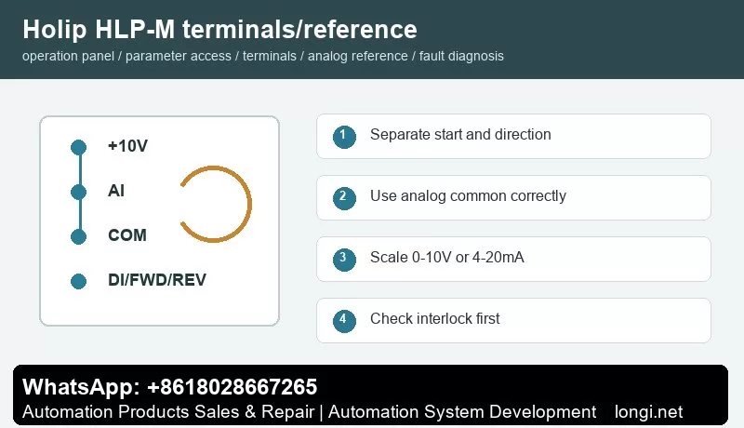744x428 pixels.
Task: Click the 'COM' terminal label
Action: point(127,234)
